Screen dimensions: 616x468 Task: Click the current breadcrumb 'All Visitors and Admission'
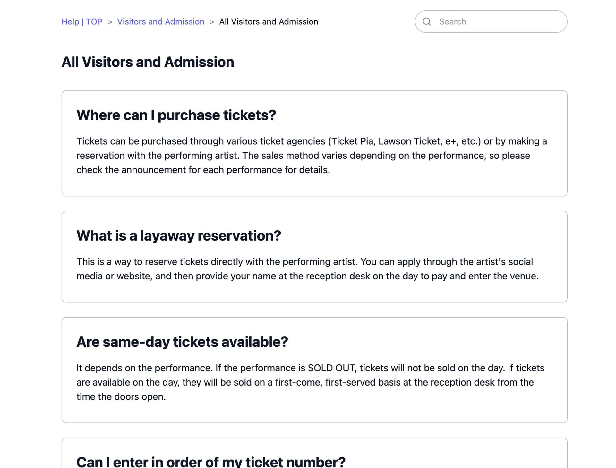pos(269,21)
